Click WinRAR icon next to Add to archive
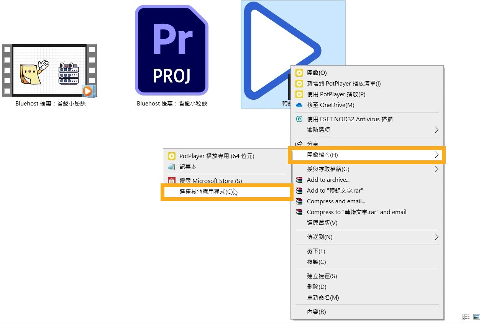Viewport: 484px width, 323px height. pyautogui.click(x=299, y=180)
